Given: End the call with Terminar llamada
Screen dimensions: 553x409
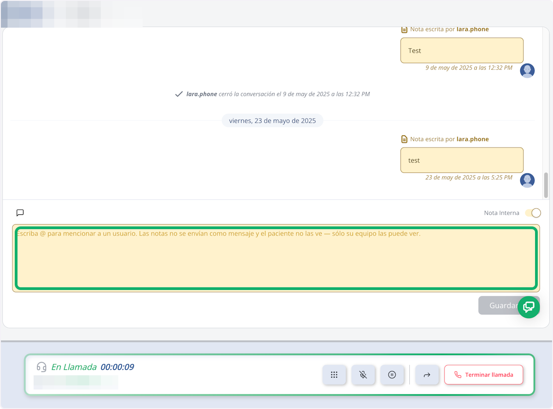Looking at the screenshot, I should 484,375.
